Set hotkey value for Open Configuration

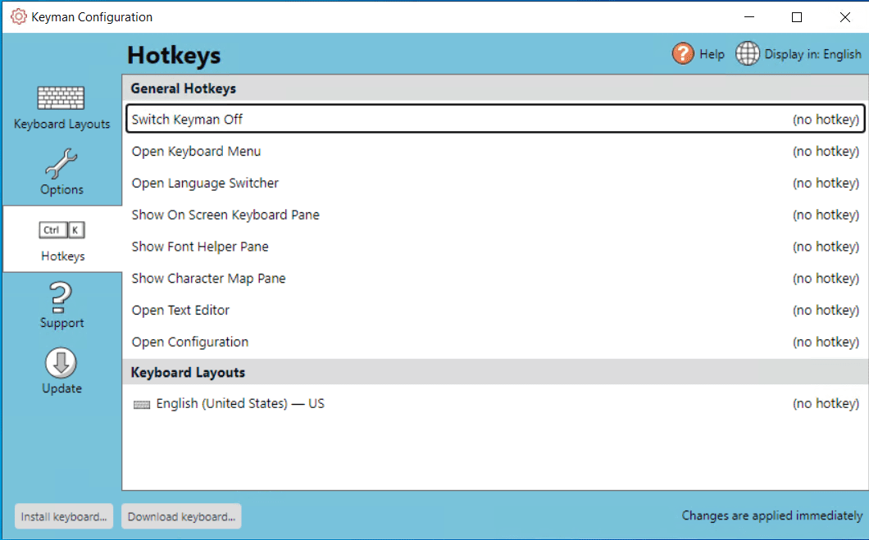(826, 342)
